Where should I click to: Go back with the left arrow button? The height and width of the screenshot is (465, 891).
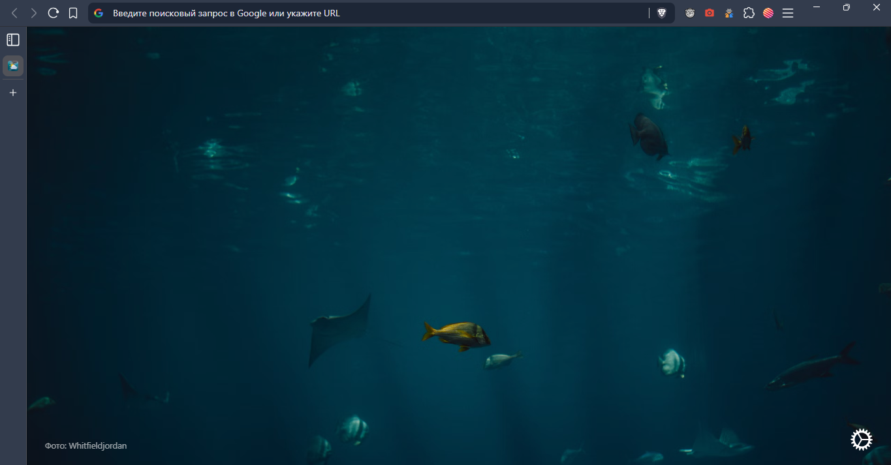coord(14,13)
